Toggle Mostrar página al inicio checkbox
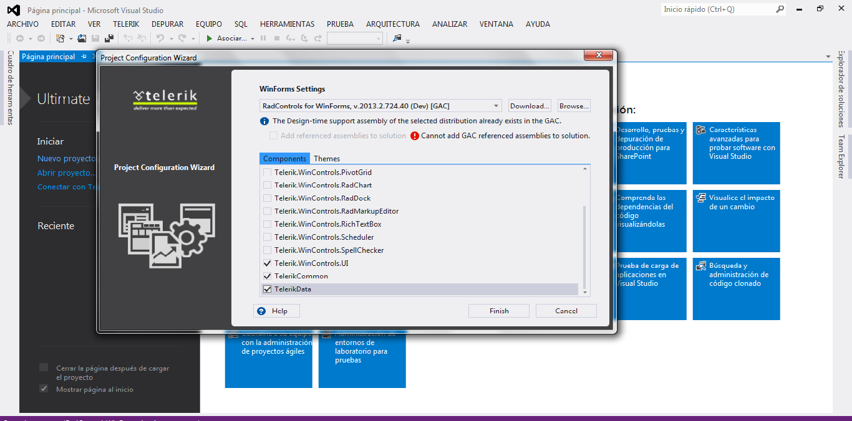Screen dimensions: 852x421 (44, 389)
